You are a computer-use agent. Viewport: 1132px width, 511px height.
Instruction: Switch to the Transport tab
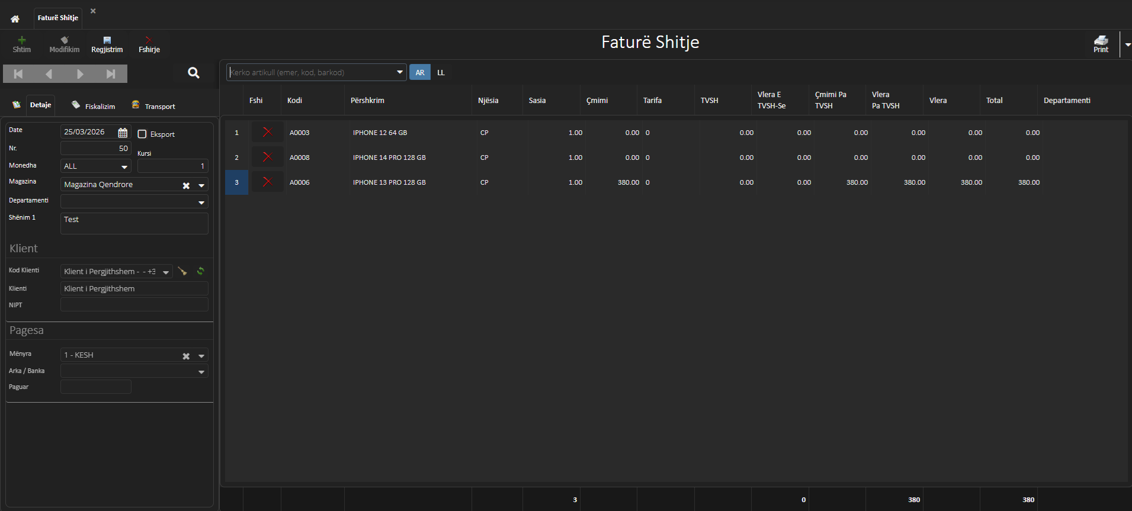coord(153,106)
